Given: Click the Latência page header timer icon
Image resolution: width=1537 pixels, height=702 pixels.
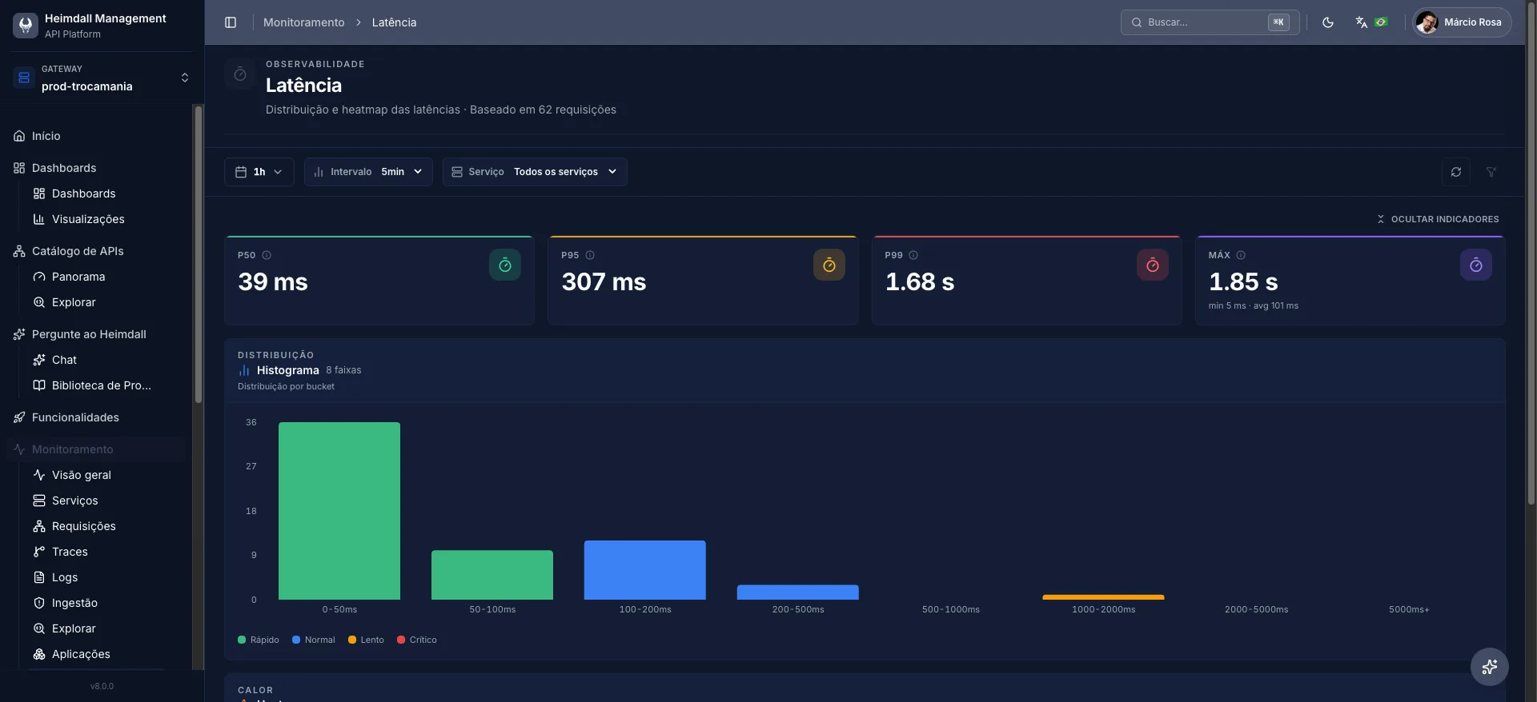Looking at the screenshot, I should (240, 74).
